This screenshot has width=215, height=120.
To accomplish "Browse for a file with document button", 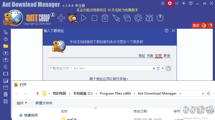I will pos(169,68).
